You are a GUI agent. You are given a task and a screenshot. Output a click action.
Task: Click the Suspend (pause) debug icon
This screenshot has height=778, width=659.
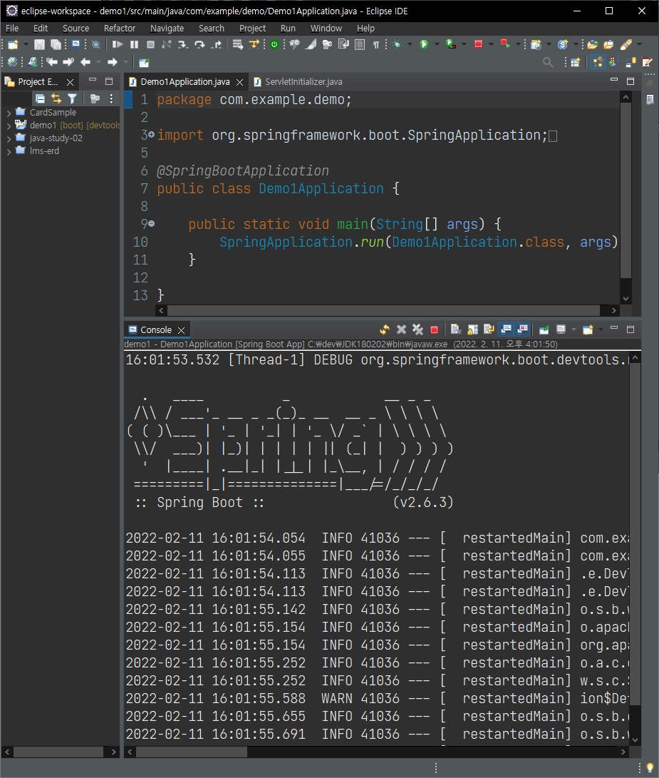135,45
